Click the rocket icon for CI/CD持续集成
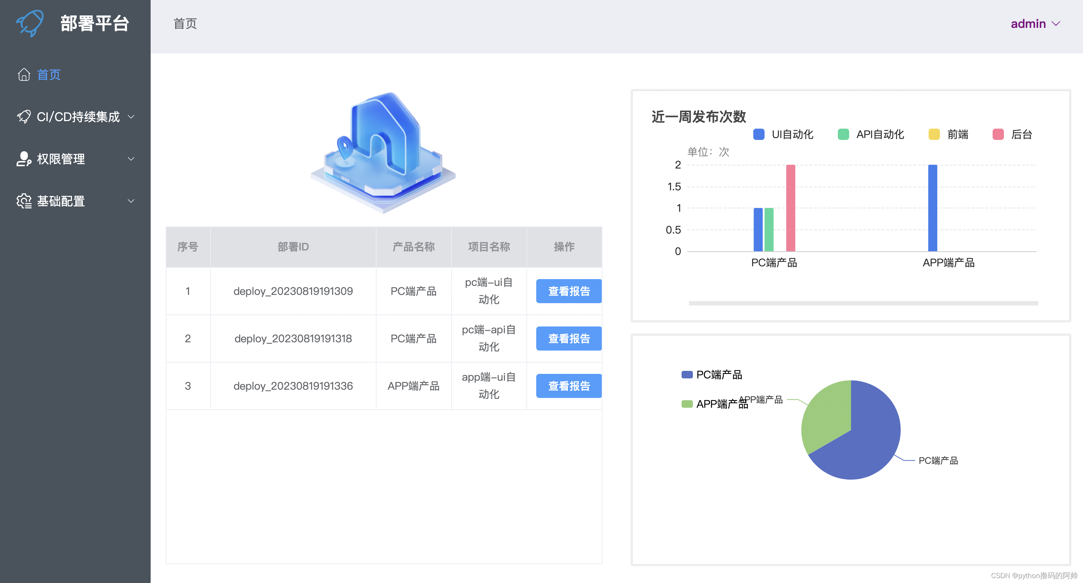Screen dimensions: 1083x583 pos(24,116)
